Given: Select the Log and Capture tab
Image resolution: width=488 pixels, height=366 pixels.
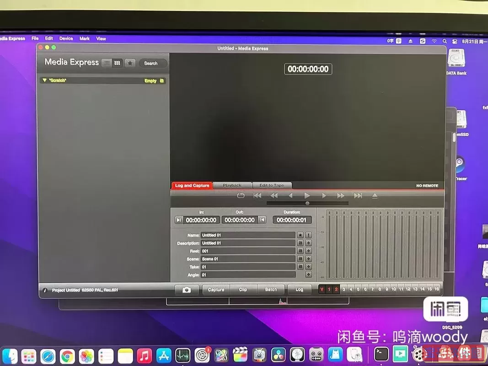Looking at the screenshot, I should click(x=192, y=185).
